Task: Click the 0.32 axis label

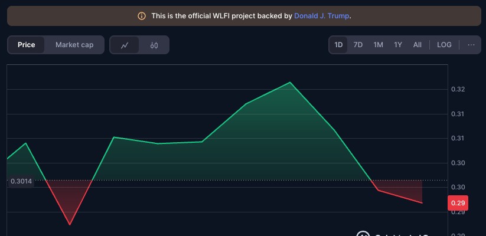Action: [x=458, y=90]
